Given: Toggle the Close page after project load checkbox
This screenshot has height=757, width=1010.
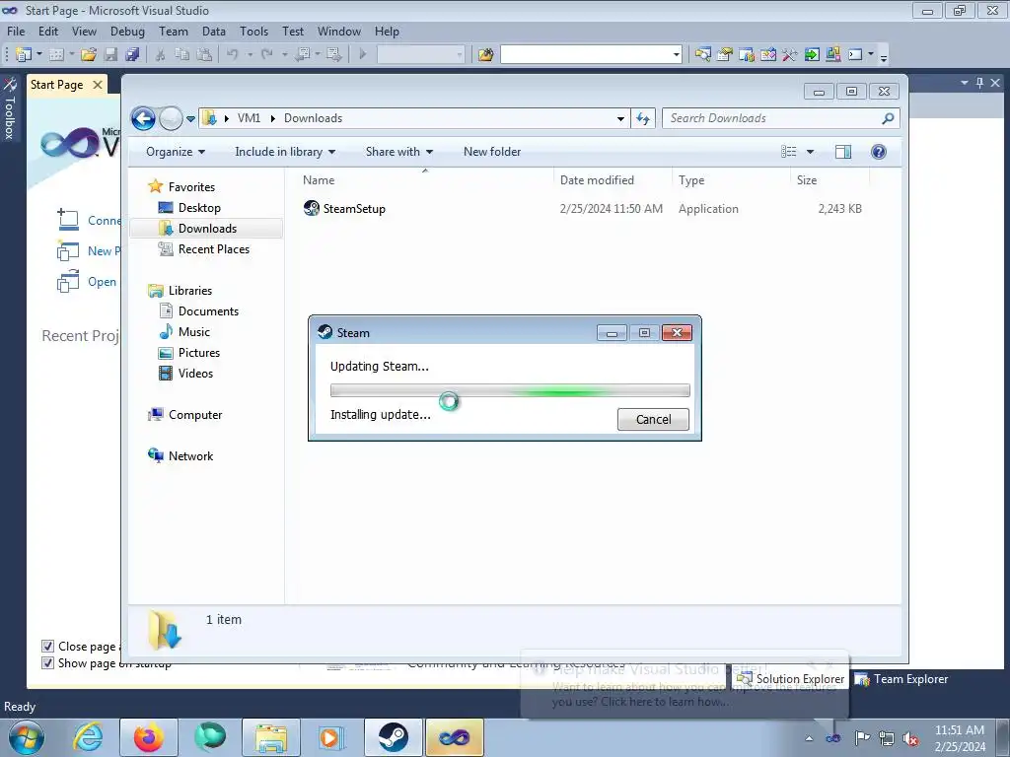Looking at the screenshot, I should (47, 647).
